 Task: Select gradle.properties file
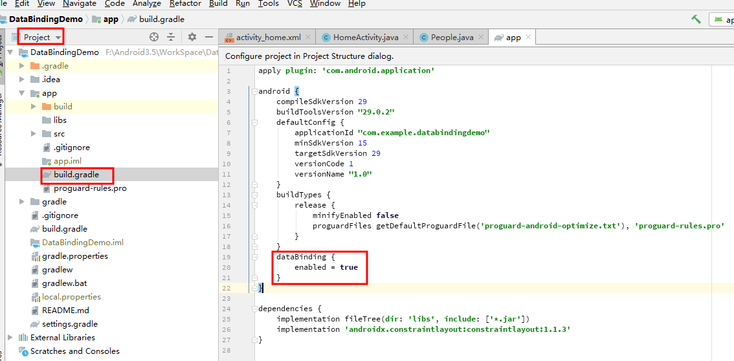[x=75, y=256]
